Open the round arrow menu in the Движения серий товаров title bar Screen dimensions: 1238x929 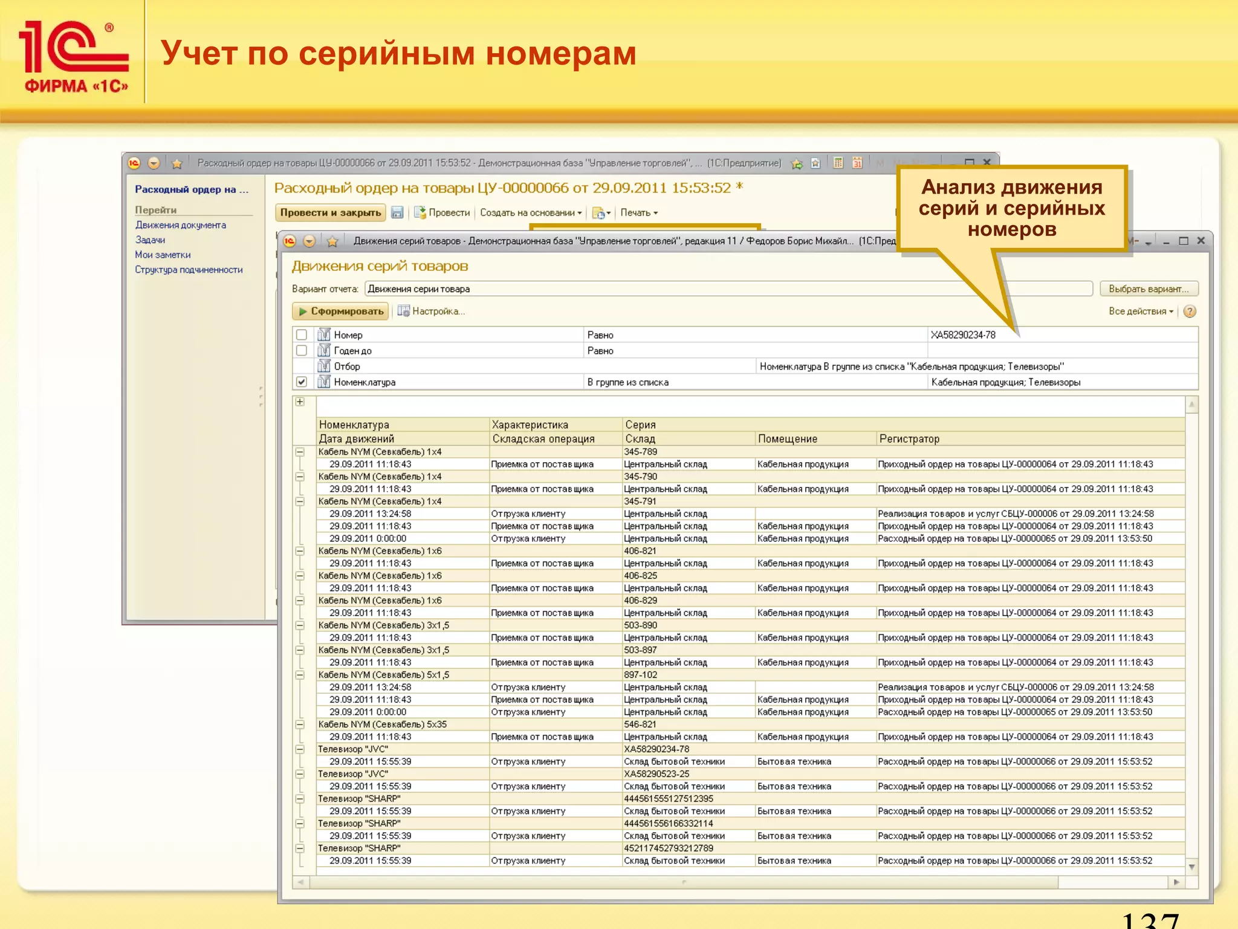point(309,241)
